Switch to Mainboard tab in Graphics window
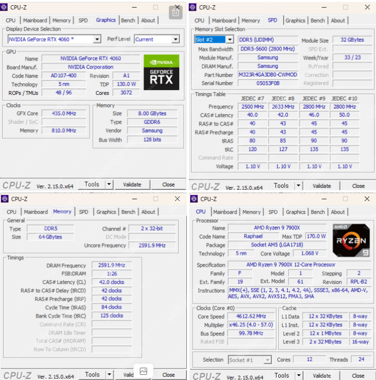Viewport: 376px width, 380px height. [35, 20]
